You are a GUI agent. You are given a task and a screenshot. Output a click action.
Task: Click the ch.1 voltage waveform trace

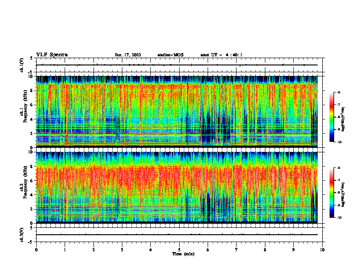coord(177,65)
